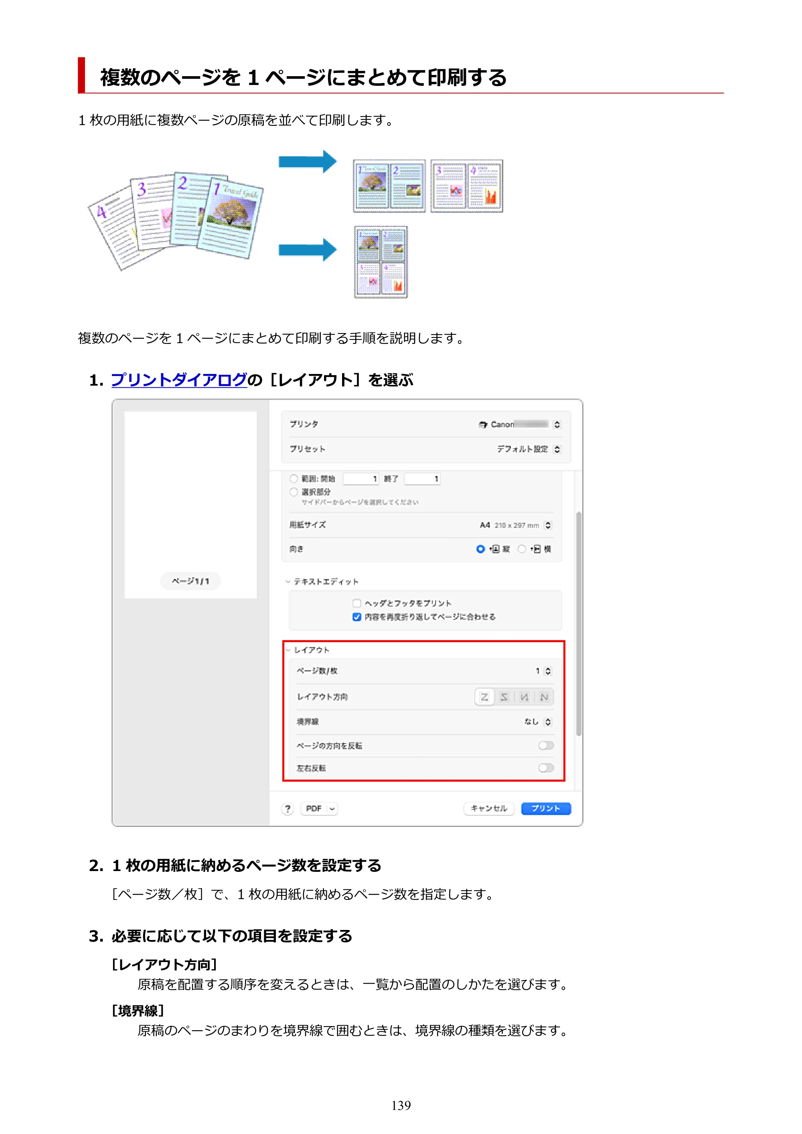
Task: Click the blue プリント button
Action: (546, 809)
